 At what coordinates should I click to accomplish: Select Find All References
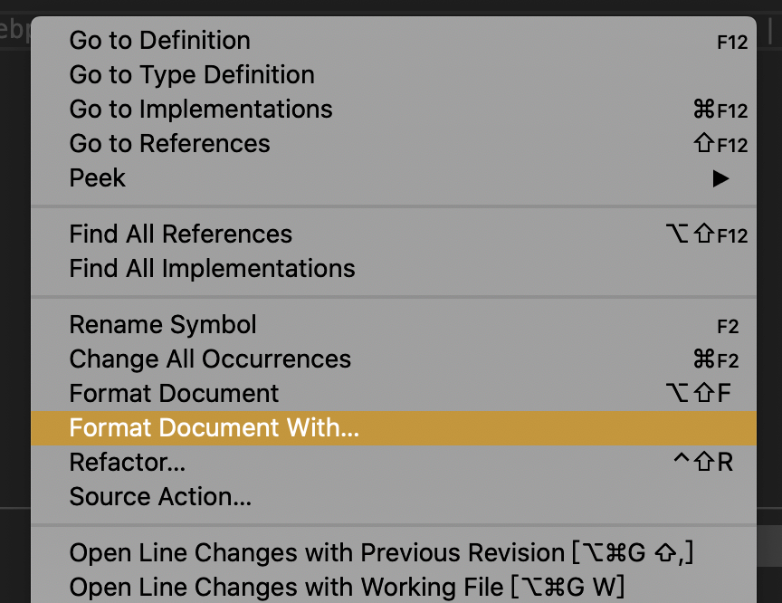tap(180, 234)
